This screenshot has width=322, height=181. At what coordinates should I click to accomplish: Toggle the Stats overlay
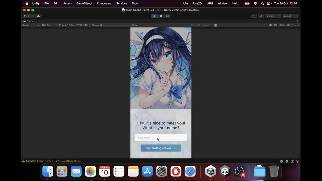[x=282, y=25]
